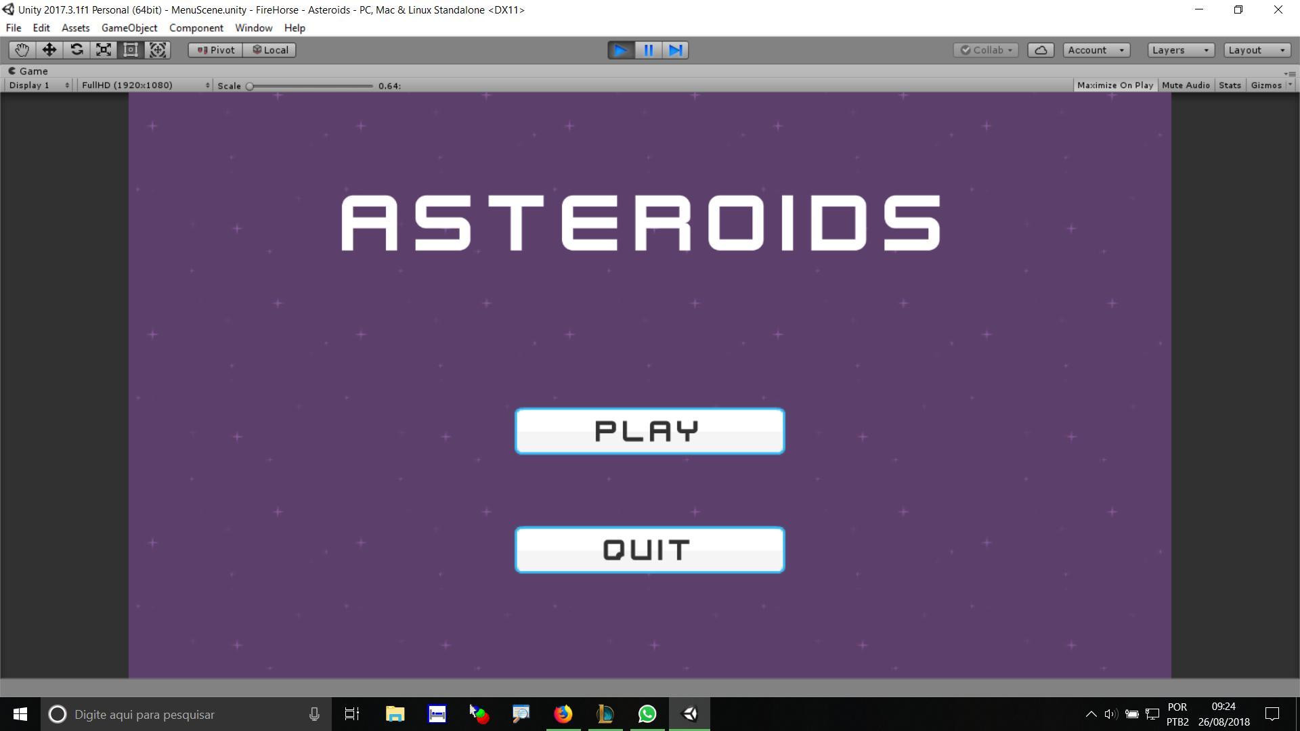Screen dimensions: 1300x731
Task: Select the Hand tool in the toolbar
Action: [x=22, y=50]
